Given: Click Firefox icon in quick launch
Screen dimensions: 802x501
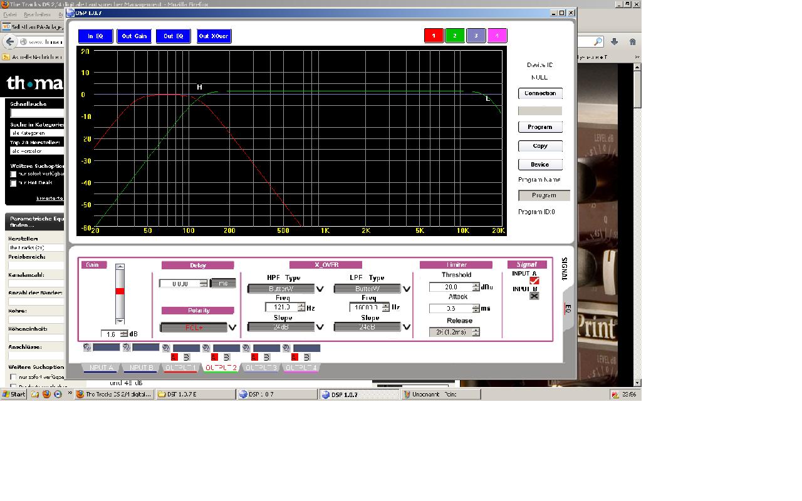Looking at the screenshot, I should click(x=46, y=395).
